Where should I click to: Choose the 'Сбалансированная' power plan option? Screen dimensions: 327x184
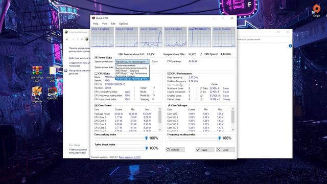coord(132,65)
